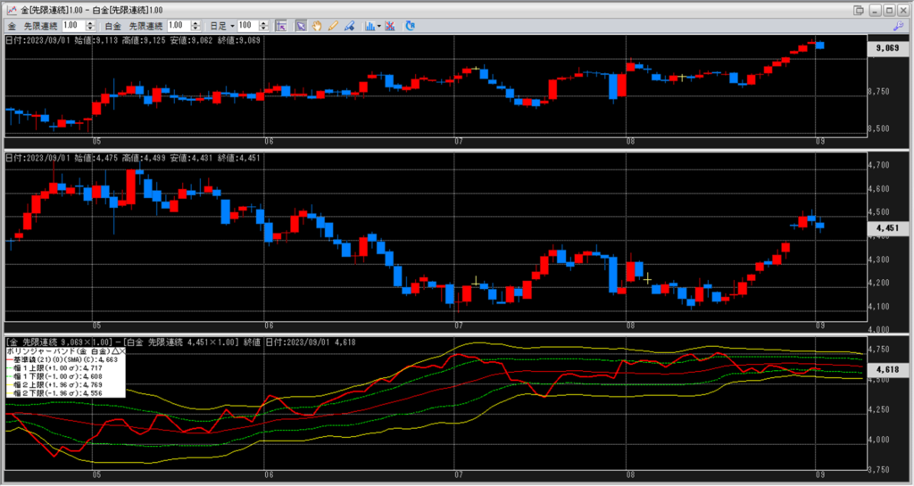This screenshot has height=486, width=914.
Task: Toggle the crosshair scale button in toolbar
Action: click(x=280, y=26)
